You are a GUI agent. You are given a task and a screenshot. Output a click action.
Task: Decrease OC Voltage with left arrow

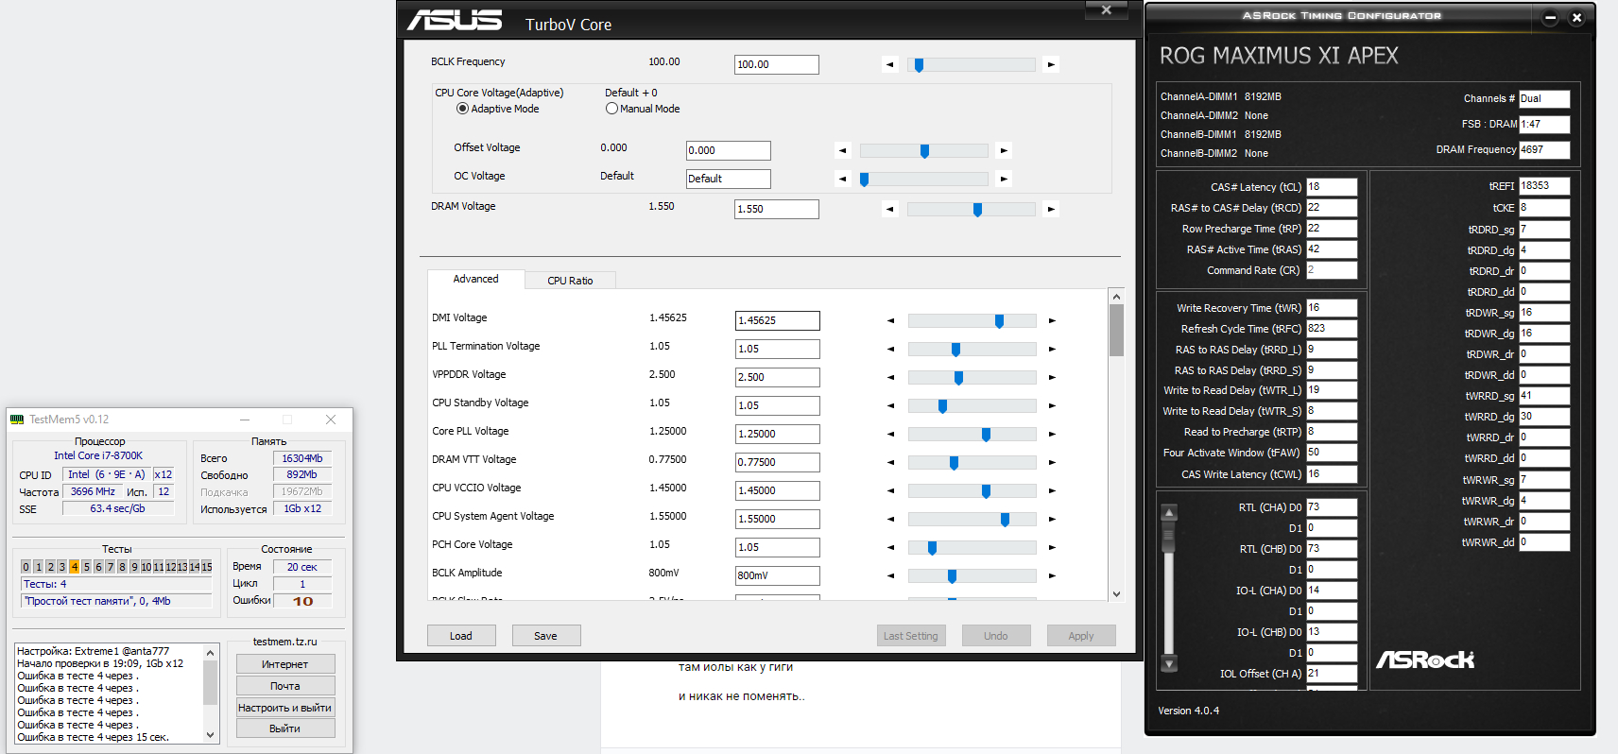842,179
